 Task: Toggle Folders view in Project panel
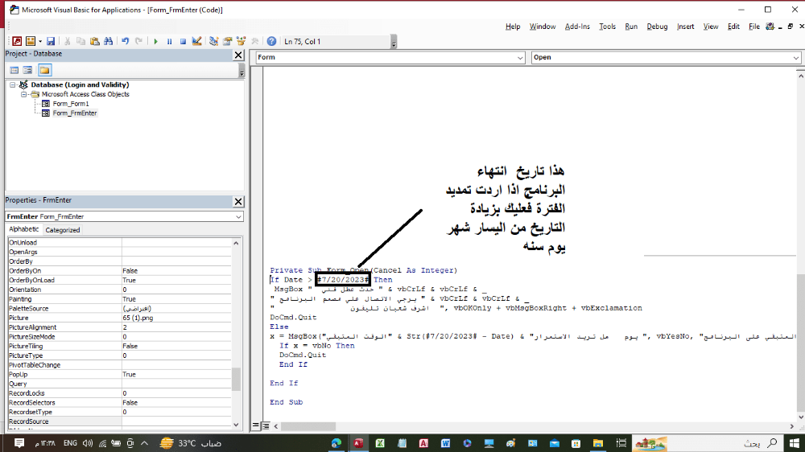coord(44,70)
